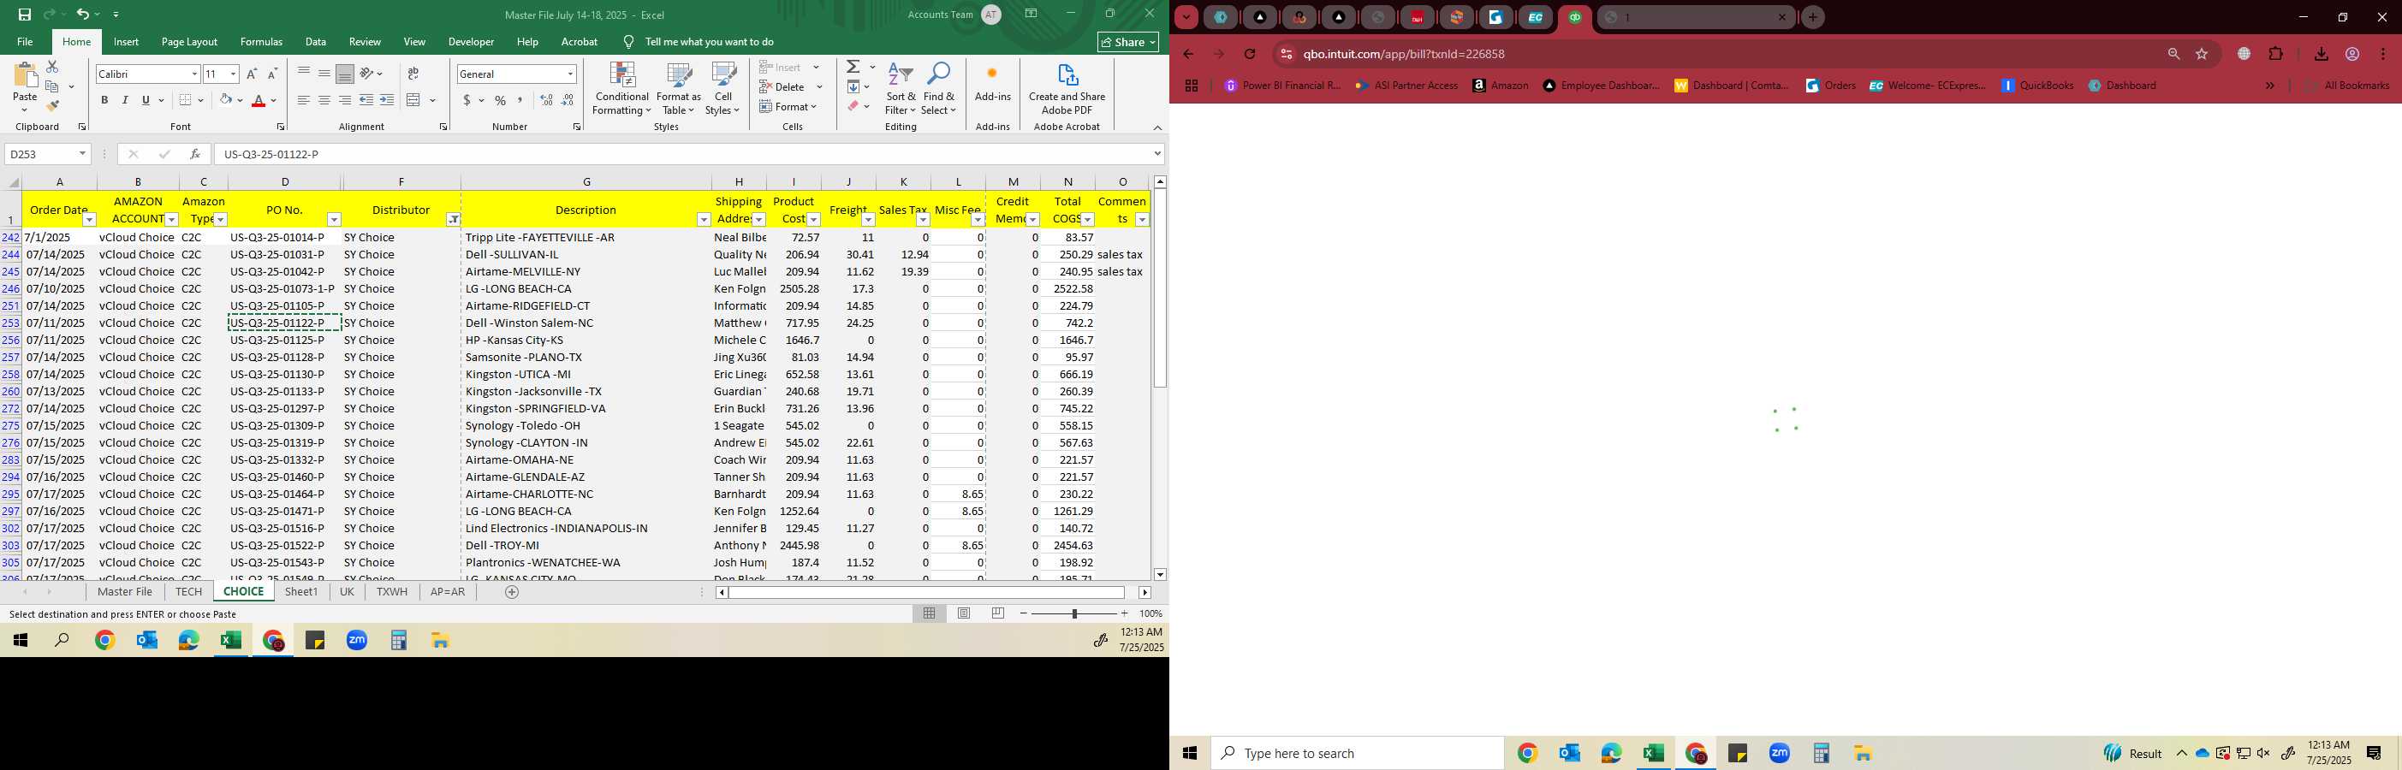Toggle Center horizontal alignment
This screenshot has height=770, width=2402.
pyautogui.click(x=324, y=100)
